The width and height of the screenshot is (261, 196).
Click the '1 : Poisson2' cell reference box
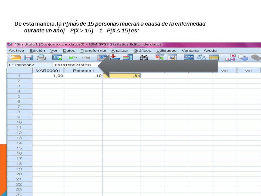(29, 65)
